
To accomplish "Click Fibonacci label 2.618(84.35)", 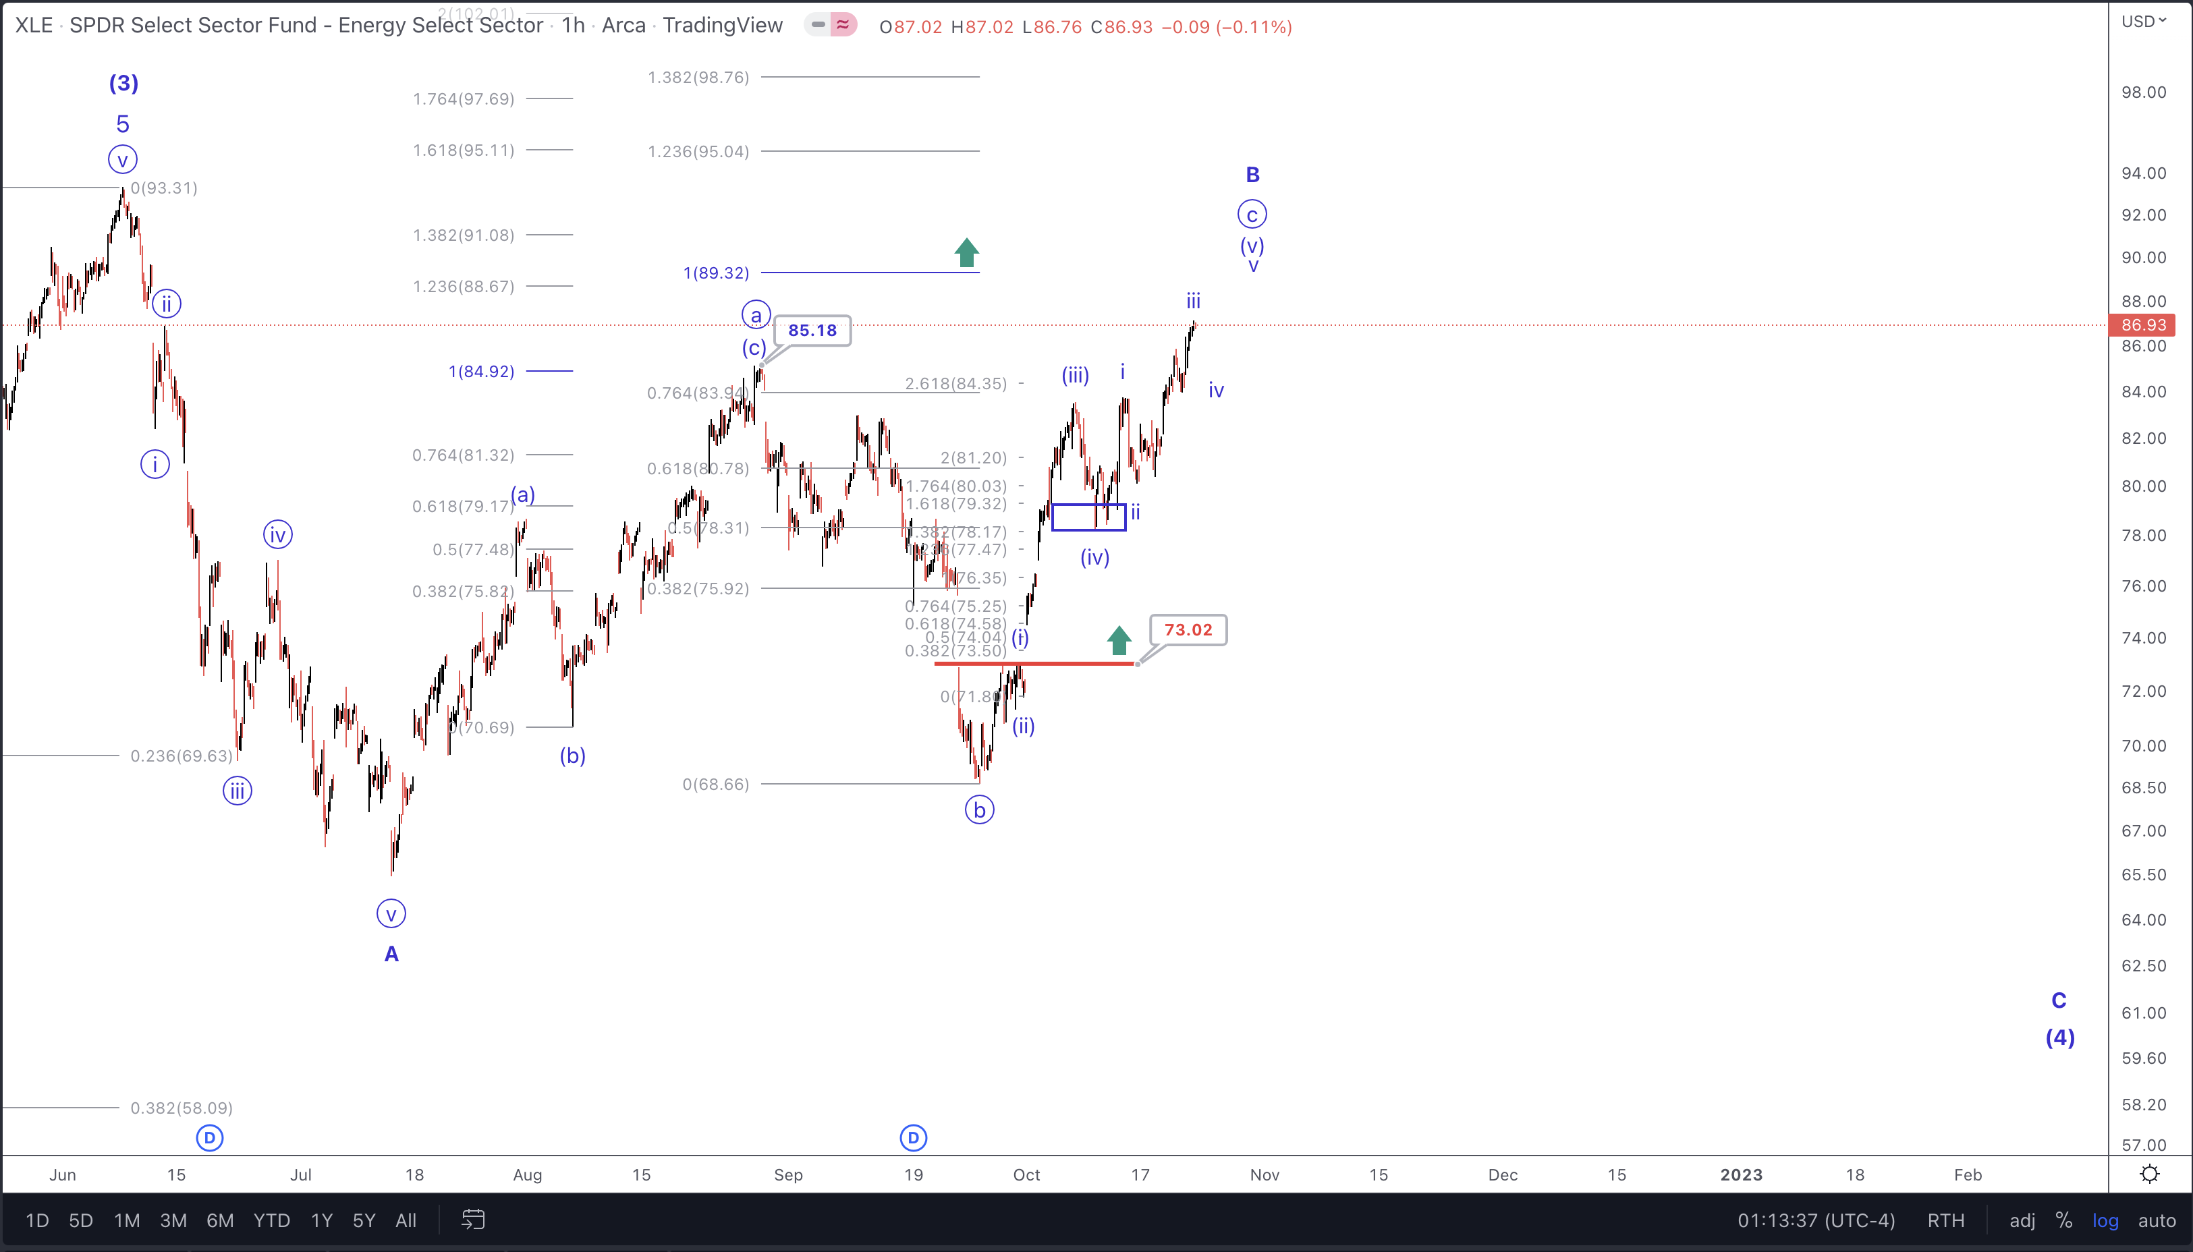I will [955, 384].
